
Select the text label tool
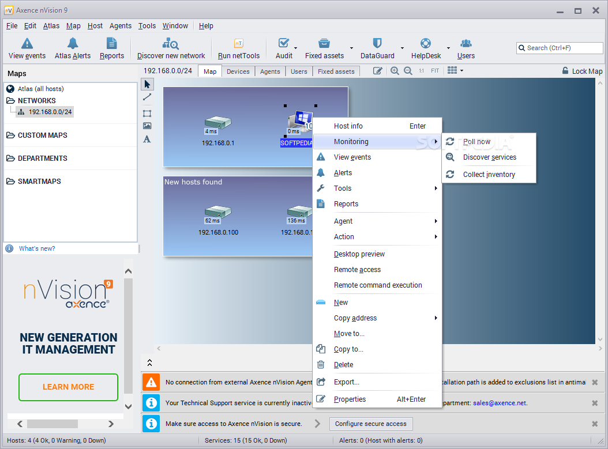pyautogui.click(x=147, y=139)
